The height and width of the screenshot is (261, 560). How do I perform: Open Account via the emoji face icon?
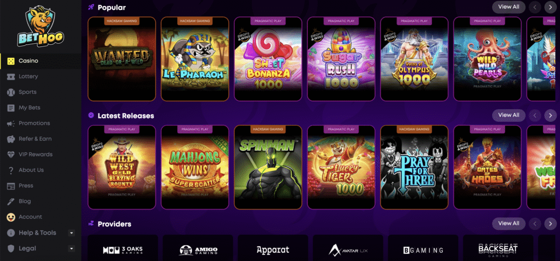pyautogui.click(x=11, y=217)
